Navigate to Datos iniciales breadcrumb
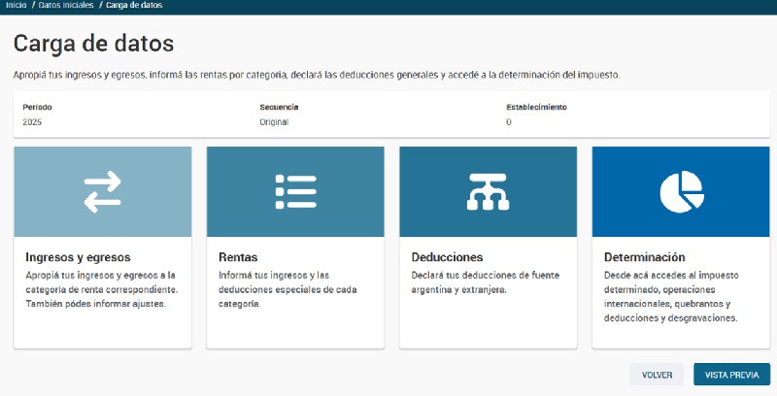 pos(66,5)
